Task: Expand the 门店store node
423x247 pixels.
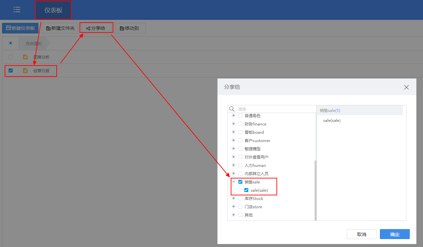Action: point(233,207)
